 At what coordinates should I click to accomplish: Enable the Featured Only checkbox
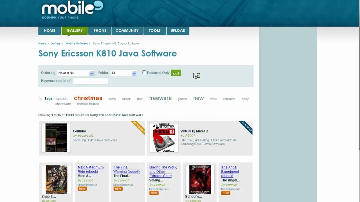144,72
